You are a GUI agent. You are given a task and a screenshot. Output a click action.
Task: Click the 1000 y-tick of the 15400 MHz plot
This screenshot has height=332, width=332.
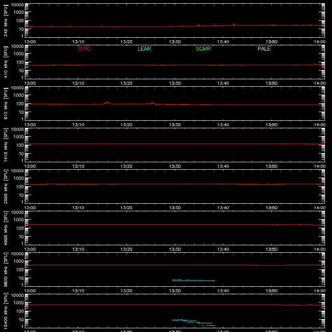19,303
